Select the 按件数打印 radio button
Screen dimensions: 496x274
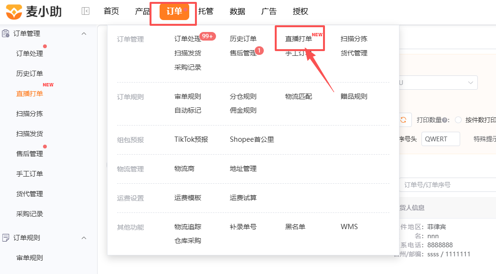(x=458, y=120)
